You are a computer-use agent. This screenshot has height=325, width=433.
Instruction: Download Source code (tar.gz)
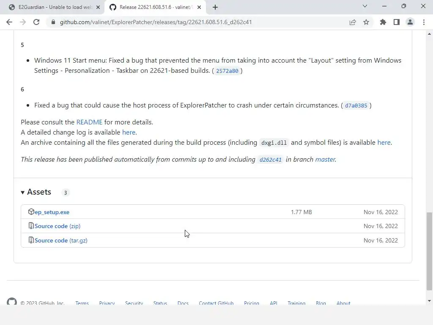(x=61, y=240)
